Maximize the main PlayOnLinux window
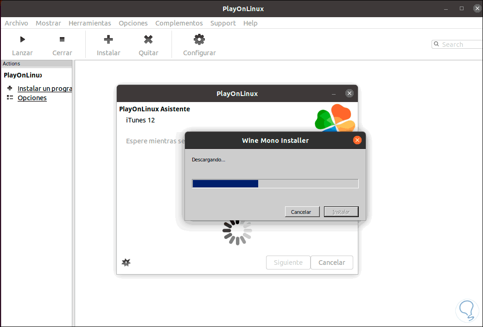 coord(461,8)
